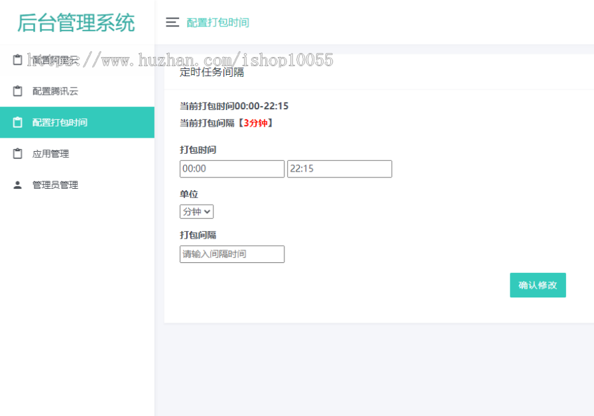Click the 22:15 end time field
This screenshot has height=416, width=594.
coord(339,169)
